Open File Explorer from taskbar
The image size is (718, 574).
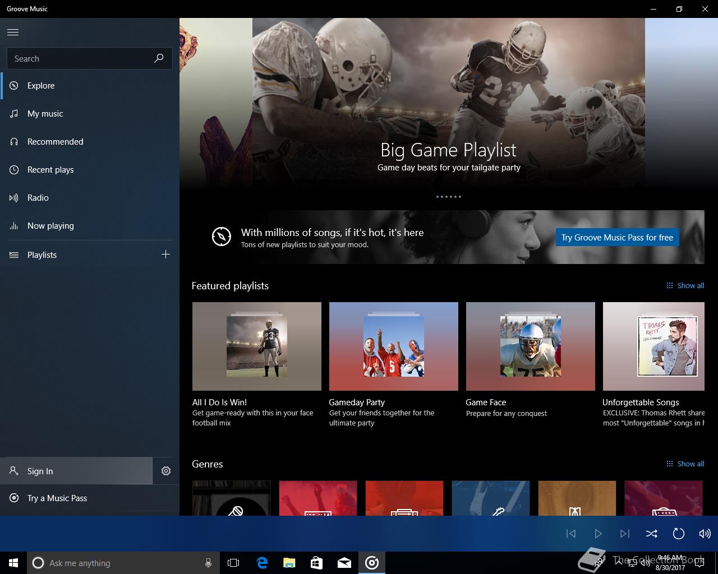289,563
